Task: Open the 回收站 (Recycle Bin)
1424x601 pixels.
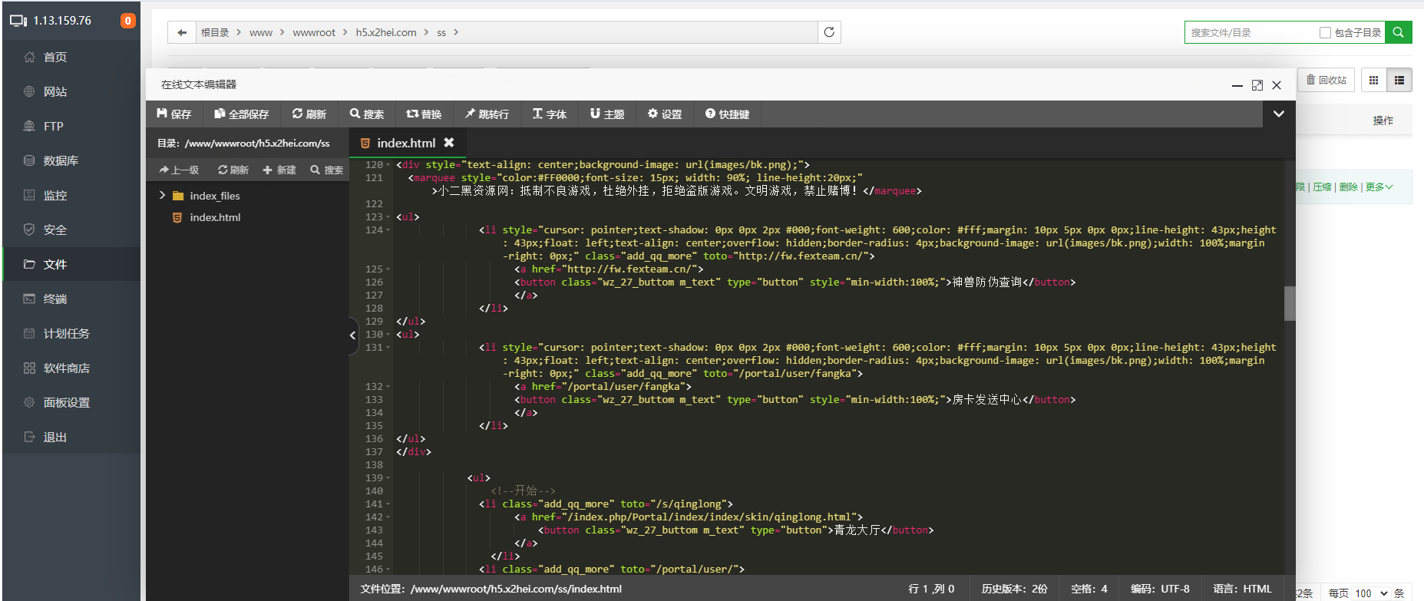Action: pos(1327,80)
